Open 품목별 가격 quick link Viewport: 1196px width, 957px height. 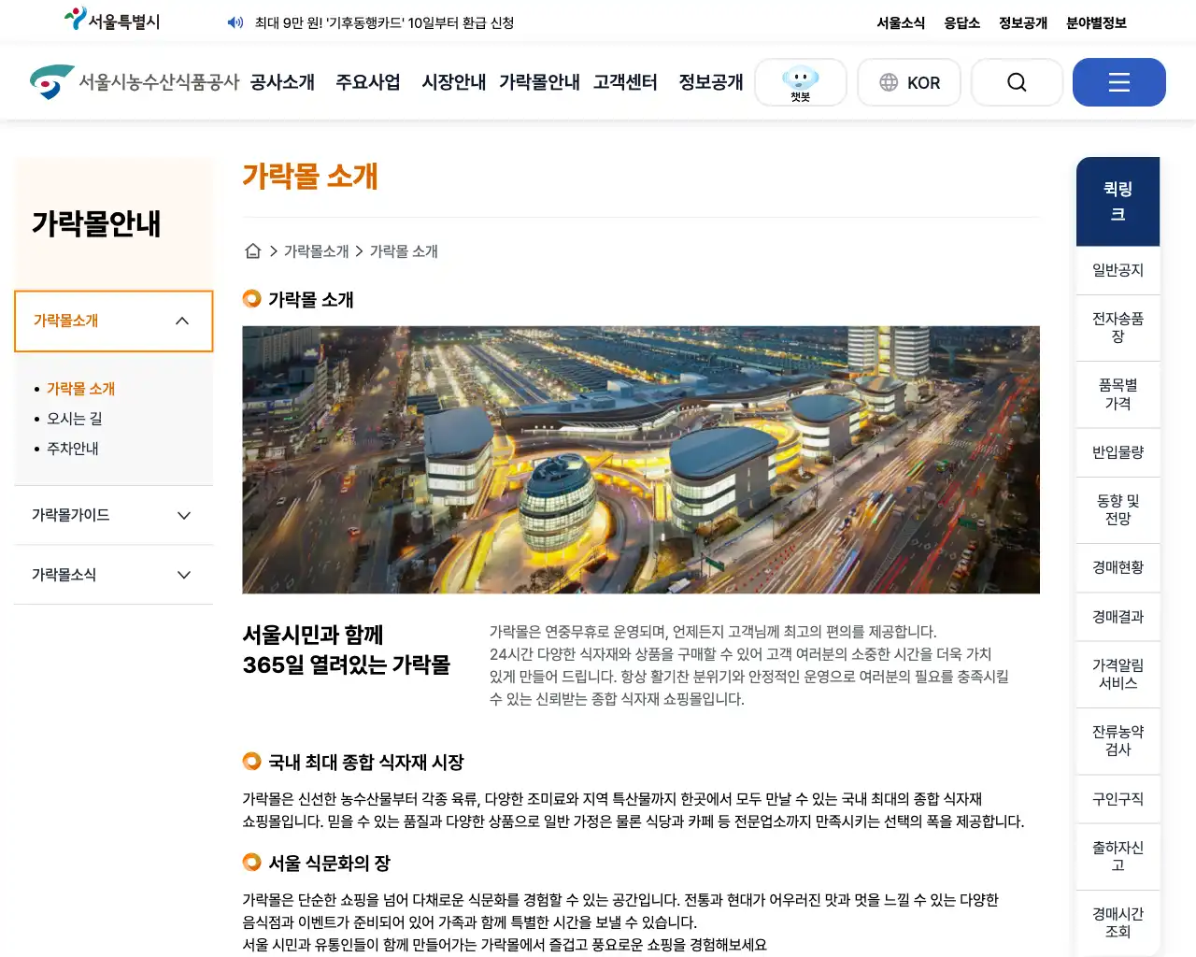pos(1118,394)
